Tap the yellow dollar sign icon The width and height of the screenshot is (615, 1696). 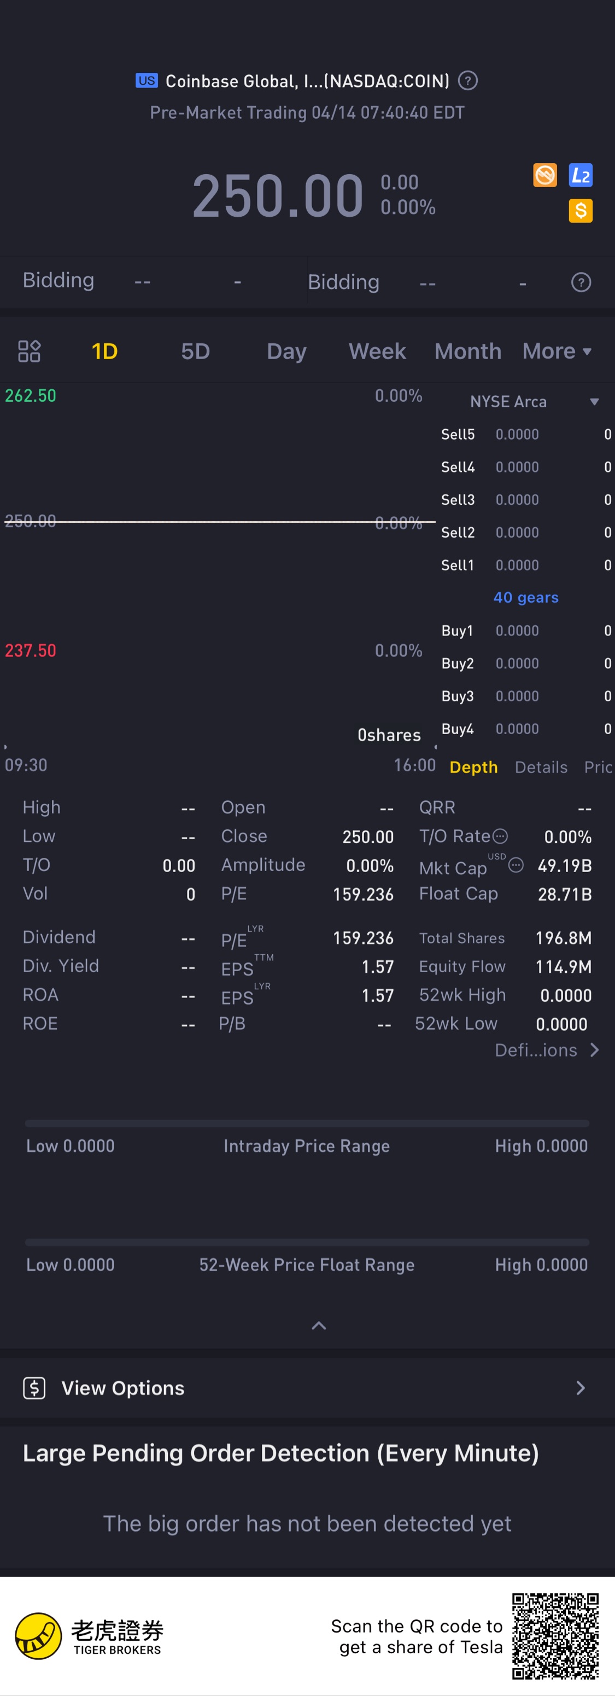(580, 211)
